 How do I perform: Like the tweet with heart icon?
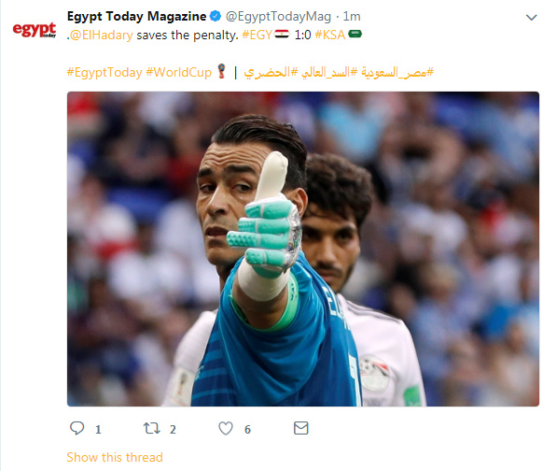click(x=226, y=428)
